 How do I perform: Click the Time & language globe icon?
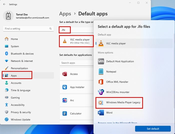[6, 90]
